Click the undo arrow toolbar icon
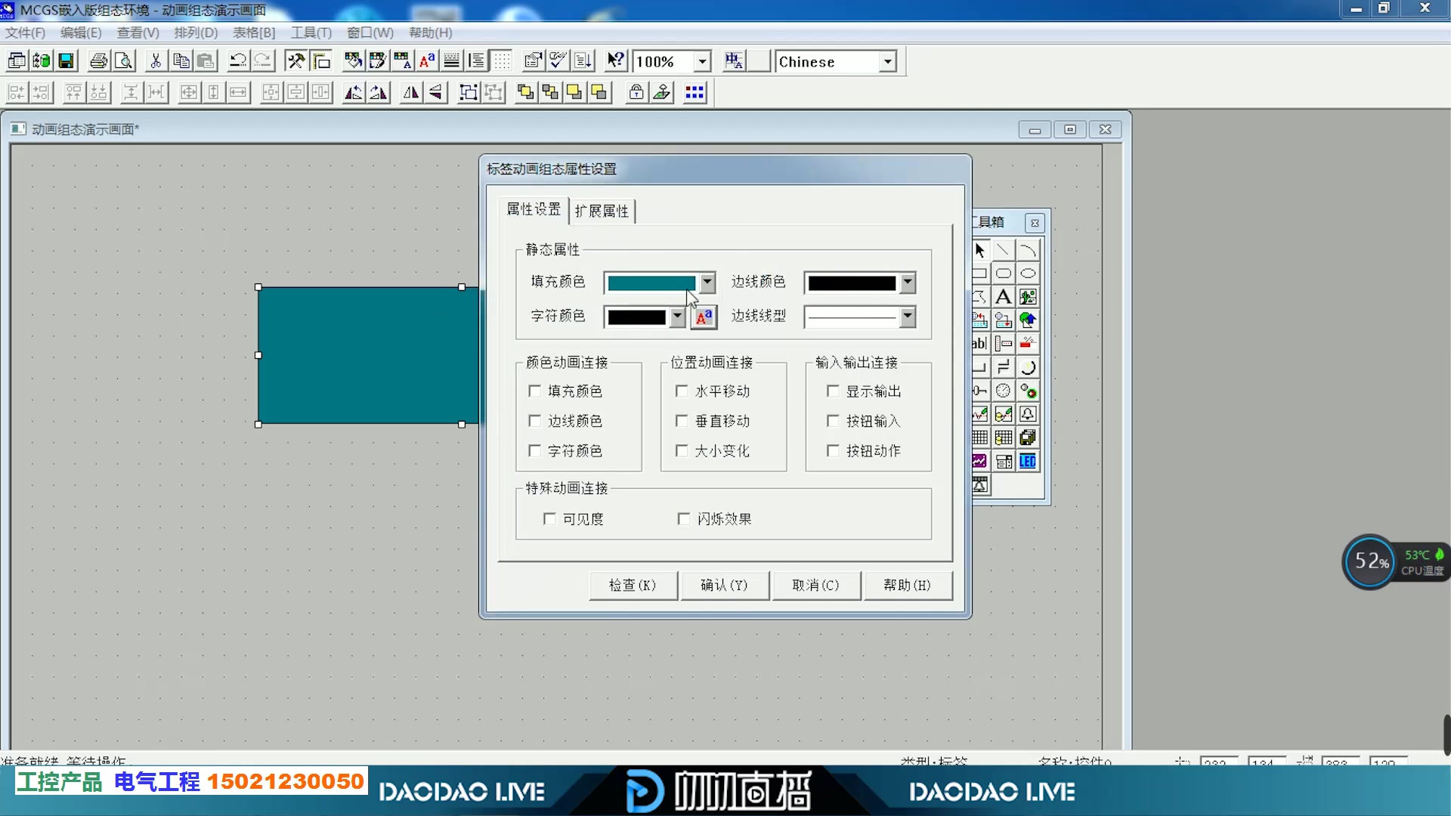1451x816 pixels. click(x=237, y=61)
